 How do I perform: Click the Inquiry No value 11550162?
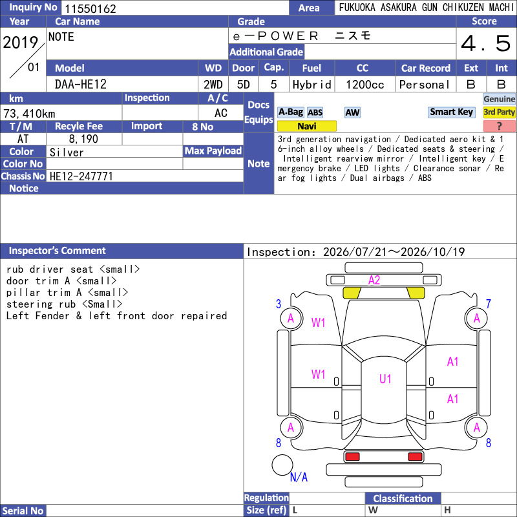pos(90,8)
